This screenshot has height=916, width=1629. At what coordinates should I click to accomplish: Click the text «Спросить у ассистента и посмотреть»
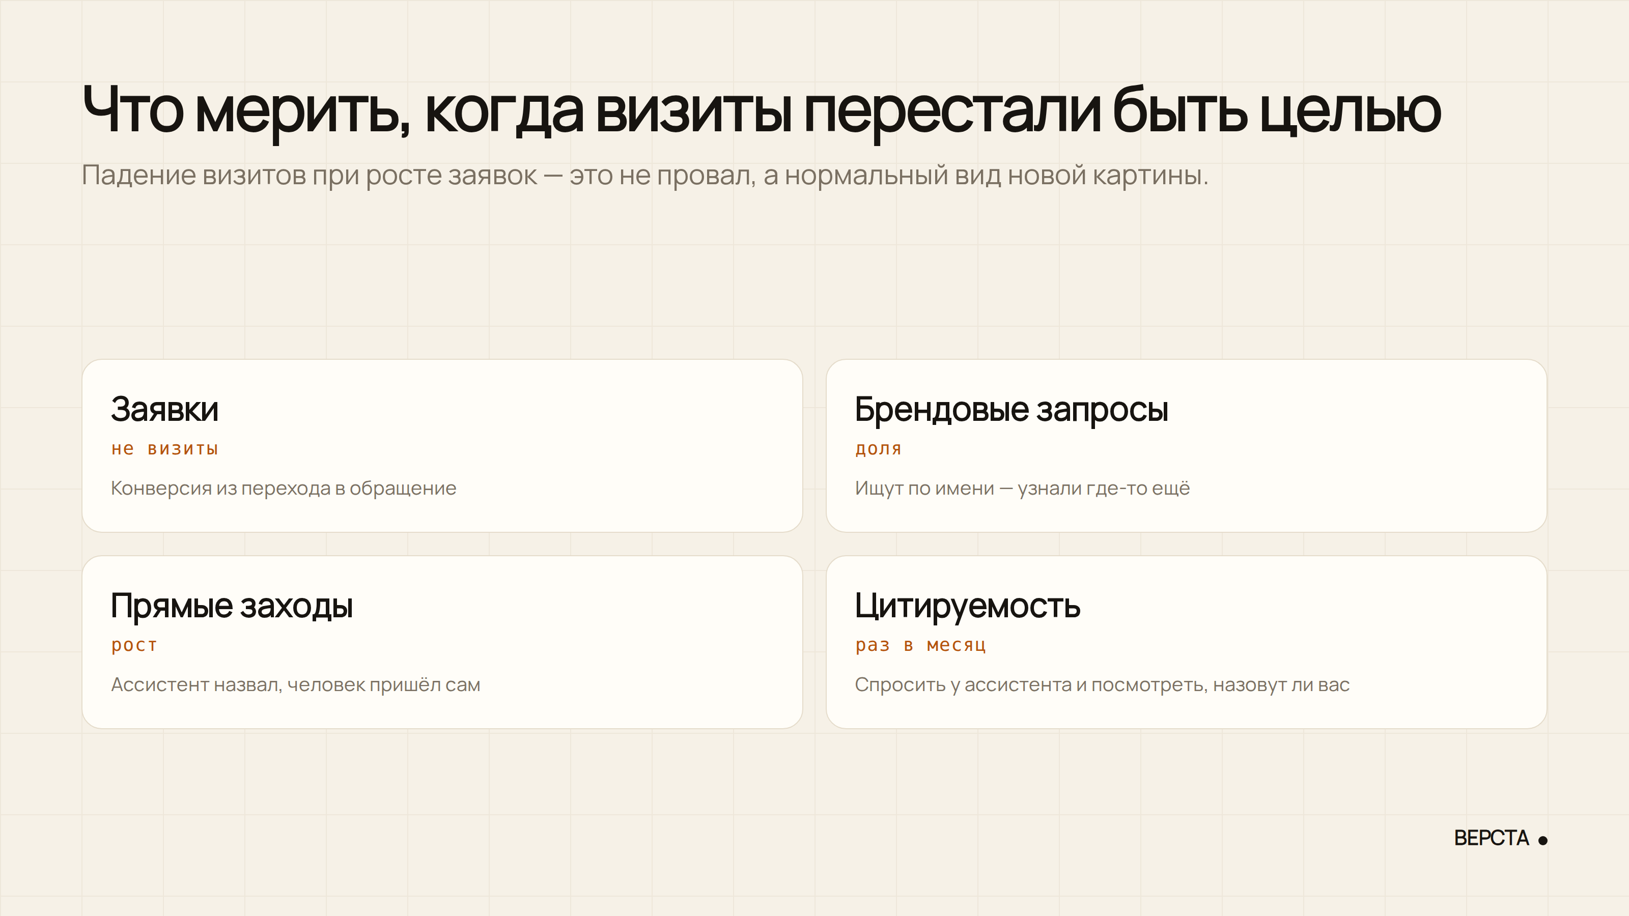(1031, 685)
